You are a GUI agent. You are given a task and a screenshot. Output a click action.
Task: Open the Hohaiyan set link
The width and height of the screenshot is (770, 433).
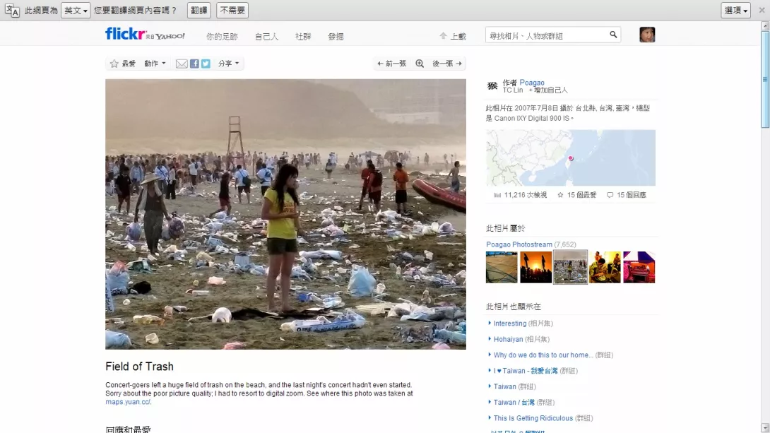click(x=508, y=339)
